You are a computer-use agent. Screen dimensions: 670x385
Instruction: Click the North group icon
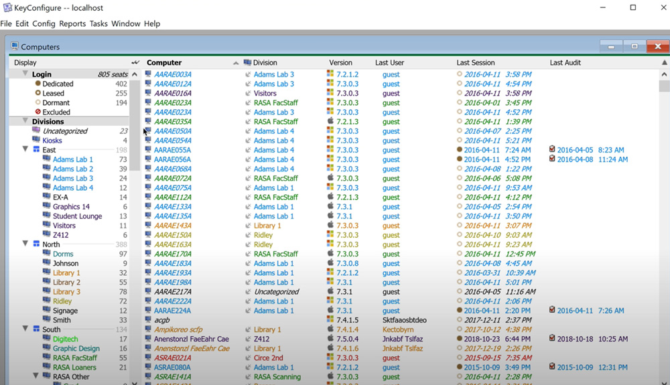36,244
